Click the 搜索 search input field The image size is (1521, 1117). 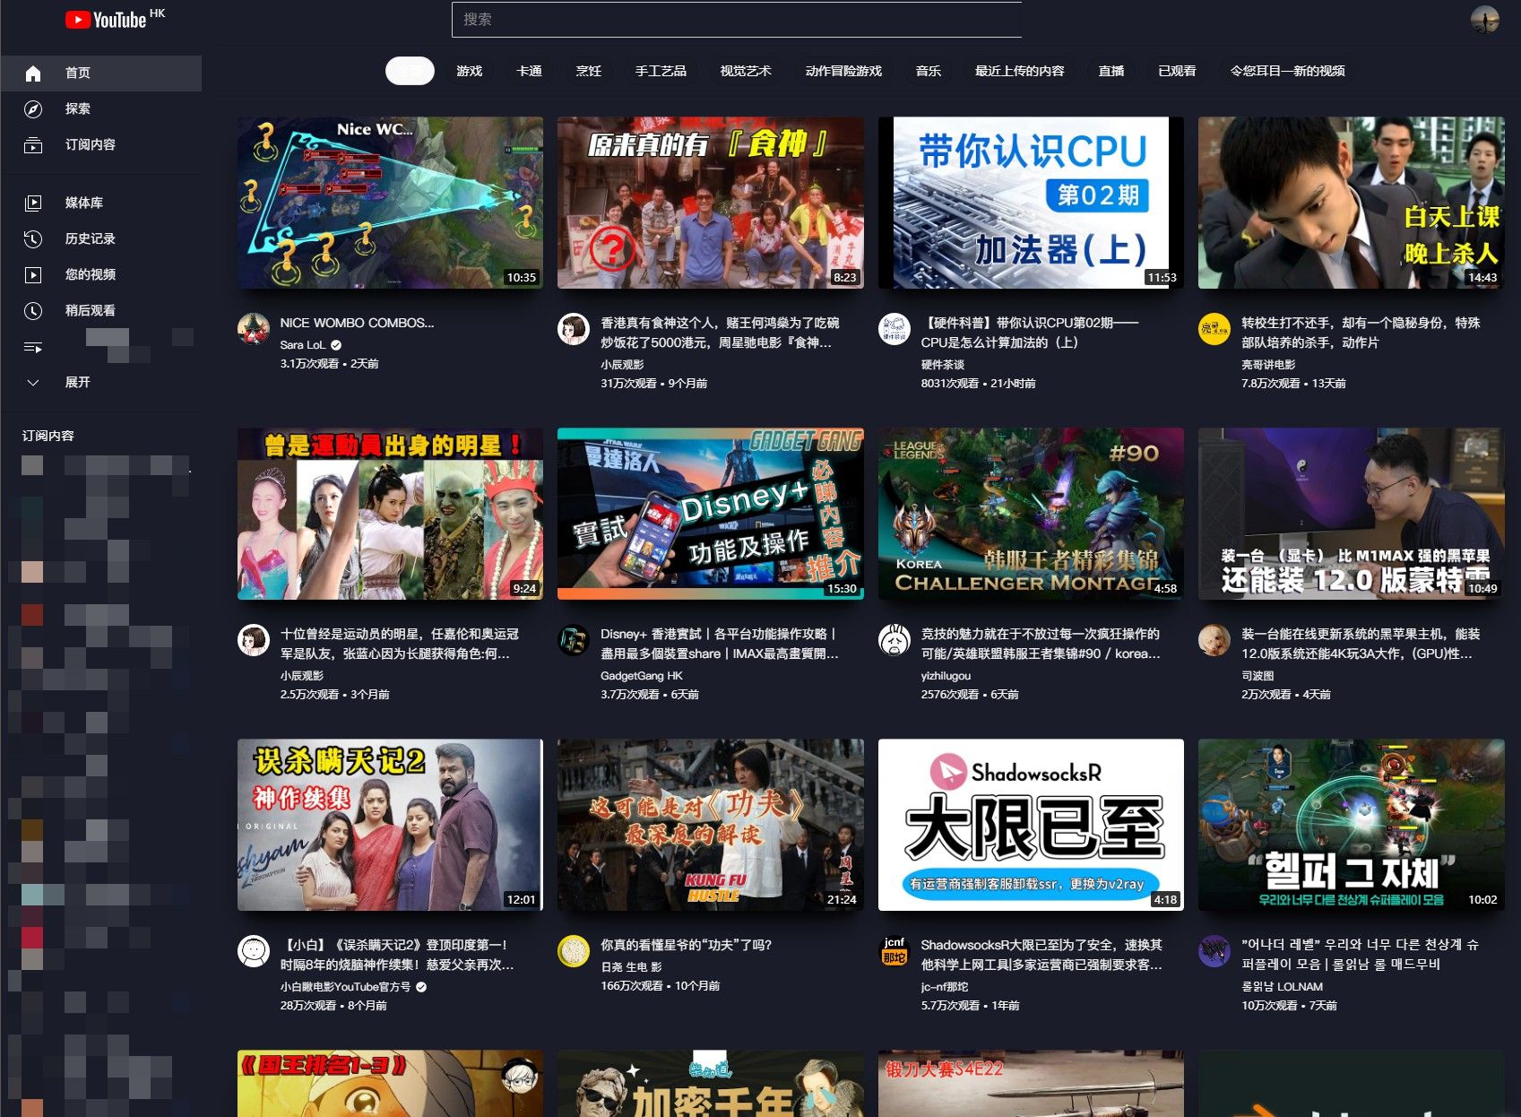click(x=737, y=19)
